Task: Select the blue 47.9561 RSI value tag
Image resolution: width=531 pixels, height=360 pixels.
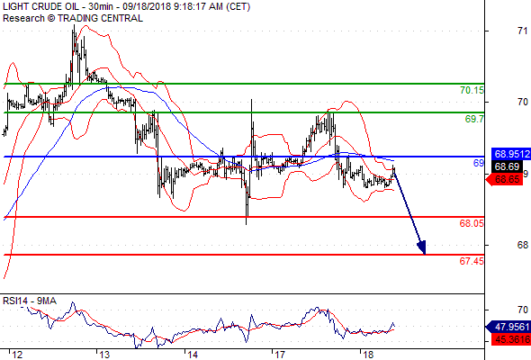Action: [508, 327]
